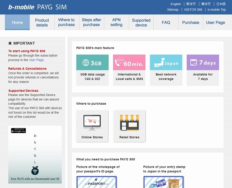
Task: Switch language to Japanese (日本語)
Action: pos(221,4)
